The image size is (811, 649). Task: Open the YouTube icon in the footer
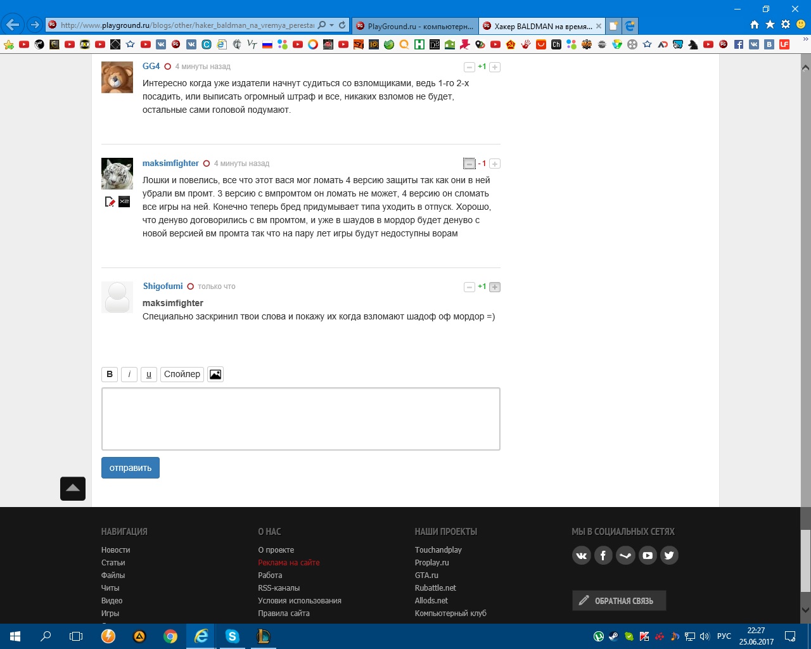648,556
